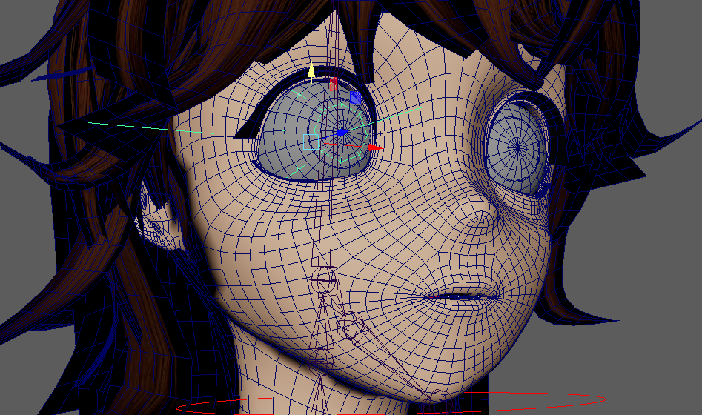
Task: Grab the red X-axis manipulator arrow
Action: (376, 147)
